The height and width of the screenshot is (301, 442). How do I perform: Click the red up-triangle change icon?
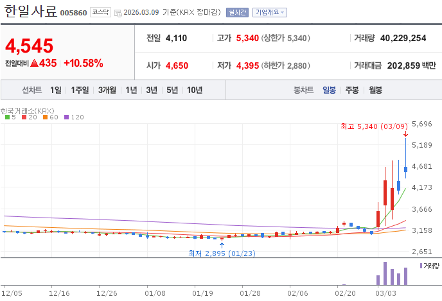35,63
